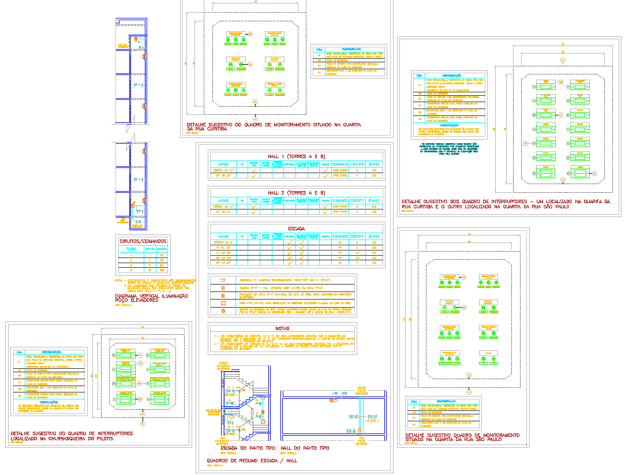Select the pulsador push-button symbol in the legend
Image resolution: width=625 pixels, height=475 pixels.
click(223, 296)
